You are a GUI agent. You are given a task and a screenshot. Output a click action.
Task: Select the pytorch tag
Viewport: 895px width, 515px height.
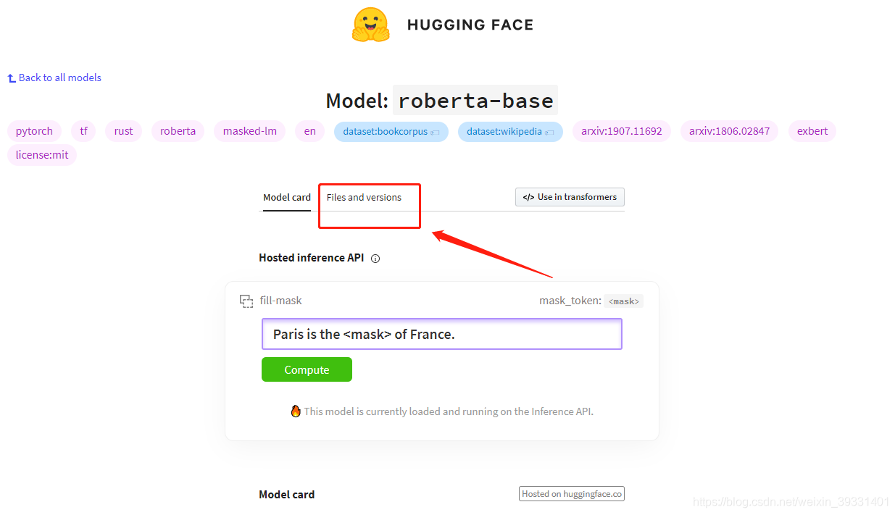34,131
